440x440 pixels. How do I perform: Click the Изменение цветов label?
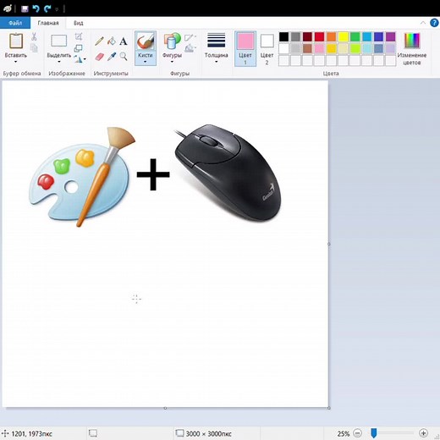[412, 58]
